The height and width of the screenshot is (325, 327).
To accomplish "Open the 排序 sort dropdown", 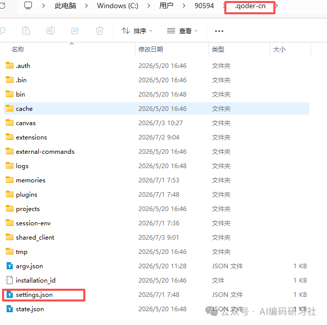I will tap(137, 31).
